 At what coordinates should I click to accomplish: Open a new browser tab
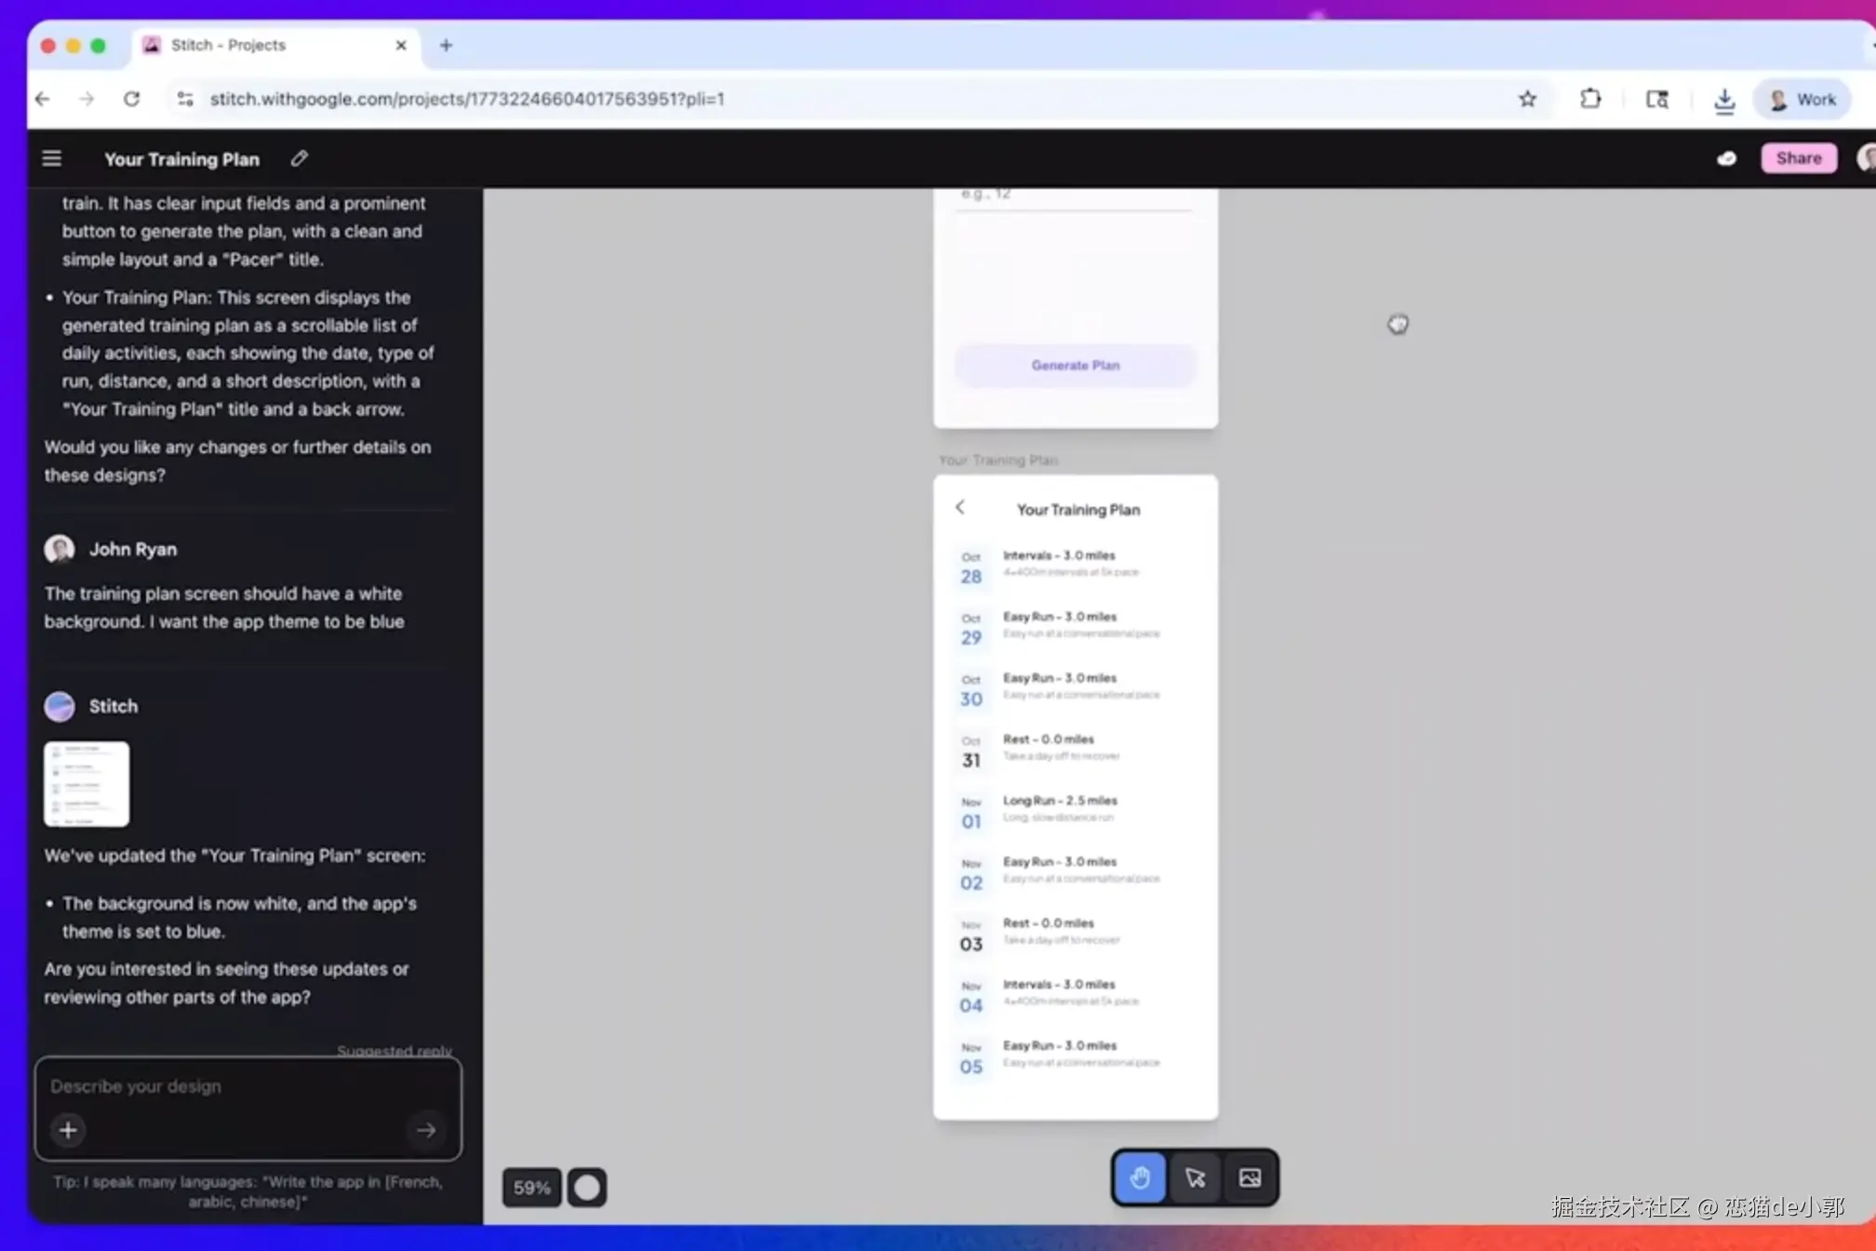[446, 45]
